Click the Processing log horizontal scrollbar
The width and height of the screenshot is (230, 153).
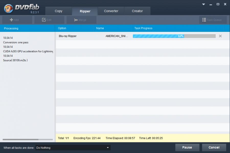click(28, 139)
